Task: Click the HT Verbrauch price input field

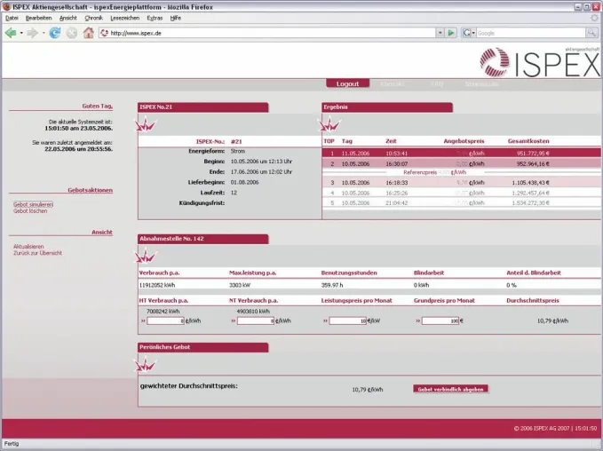Action: 165,320
